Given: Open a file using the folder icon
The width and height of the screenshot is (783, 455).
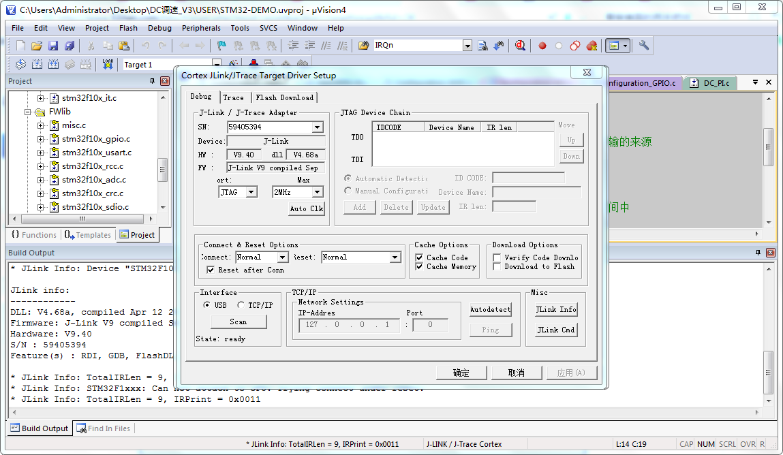Looking at the screenshot, I should tap(36, 46).
